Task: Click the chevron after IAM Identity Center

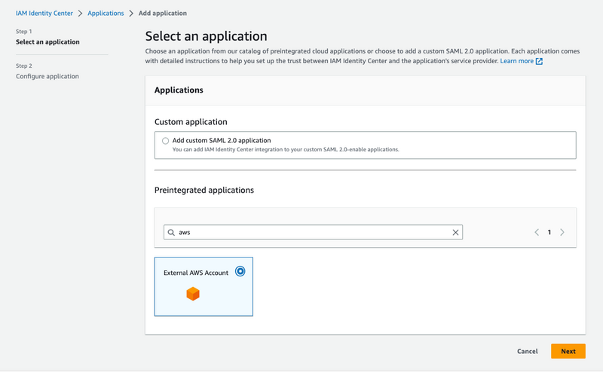Action: (x=80, y=14)
